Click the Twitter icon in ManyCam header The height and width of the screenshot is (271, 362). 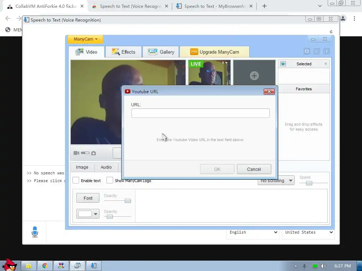pos(317,51)
